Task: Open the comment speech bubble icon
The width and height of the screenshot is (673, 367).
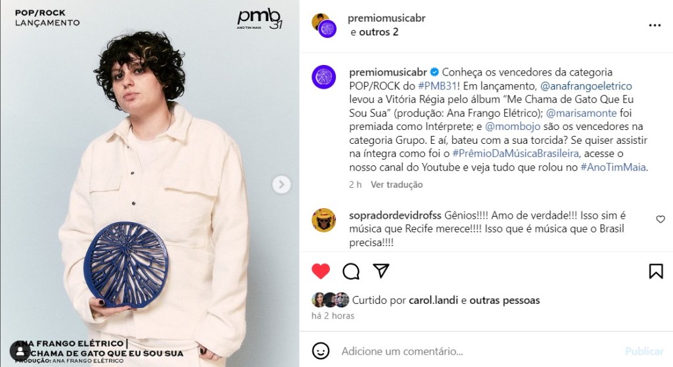Action: tap(351, 271)
